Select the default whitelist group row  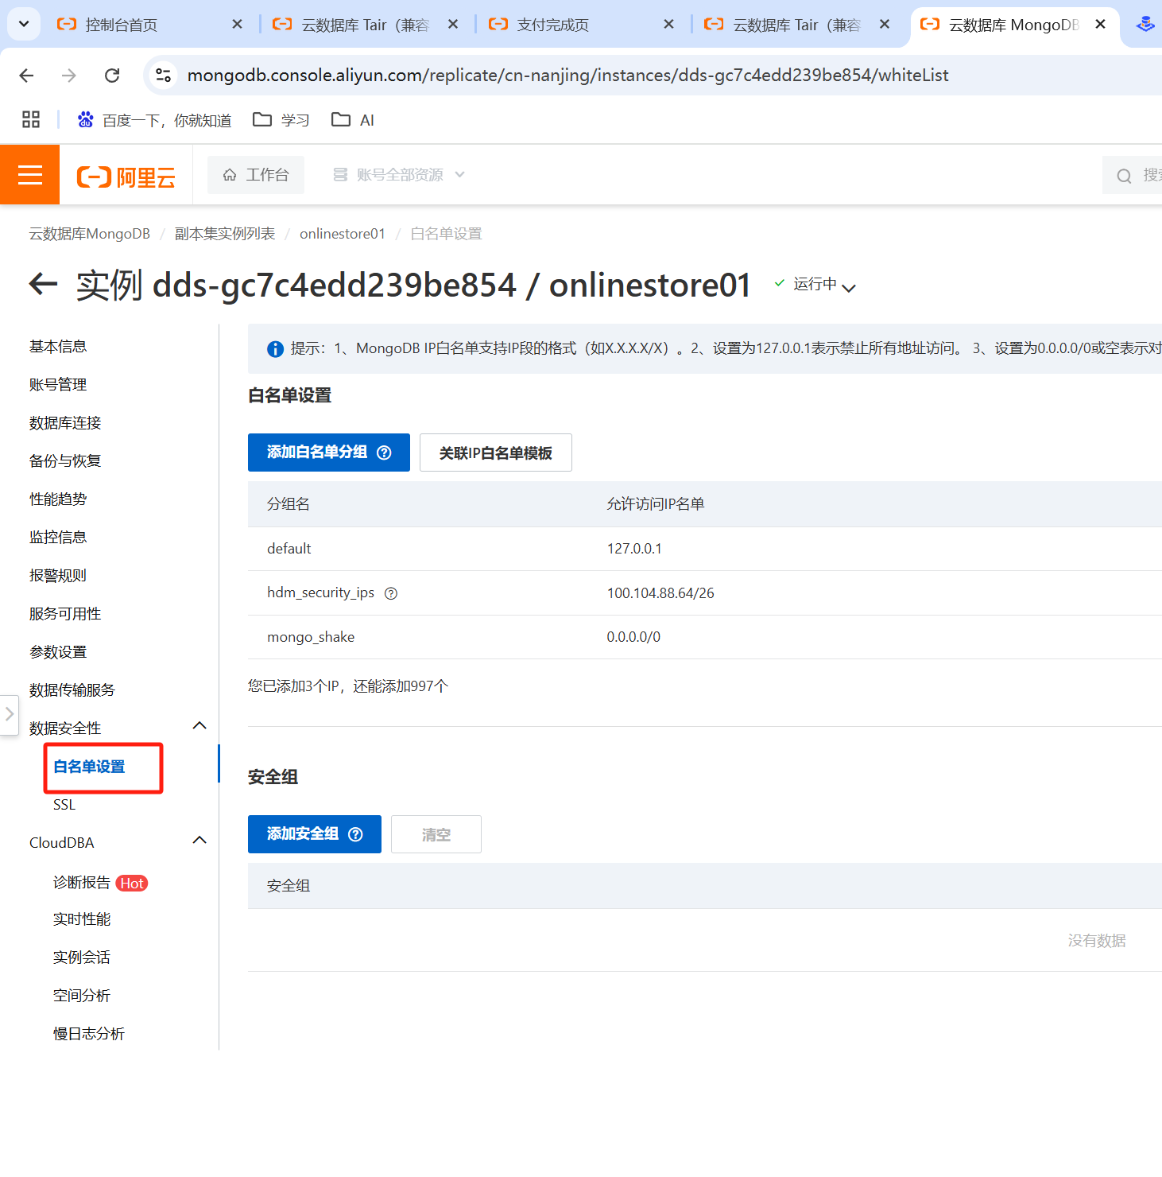coord(705,549)
